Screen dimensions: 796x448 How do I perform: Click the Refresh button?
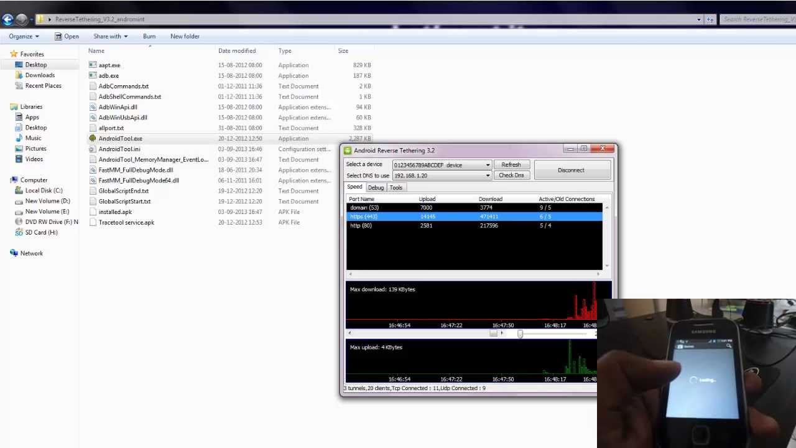click(x=511, y=165)
